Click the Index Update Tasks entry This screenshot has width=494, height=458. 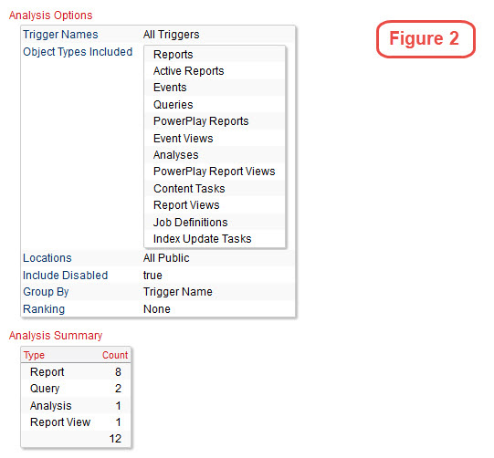point(203,239)
